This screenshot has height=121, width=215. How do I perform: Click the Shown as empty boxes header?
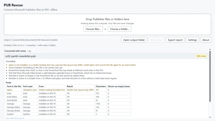point(119,86)
